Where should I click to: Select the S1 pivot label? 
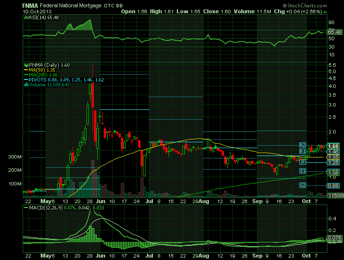[303, 171]
